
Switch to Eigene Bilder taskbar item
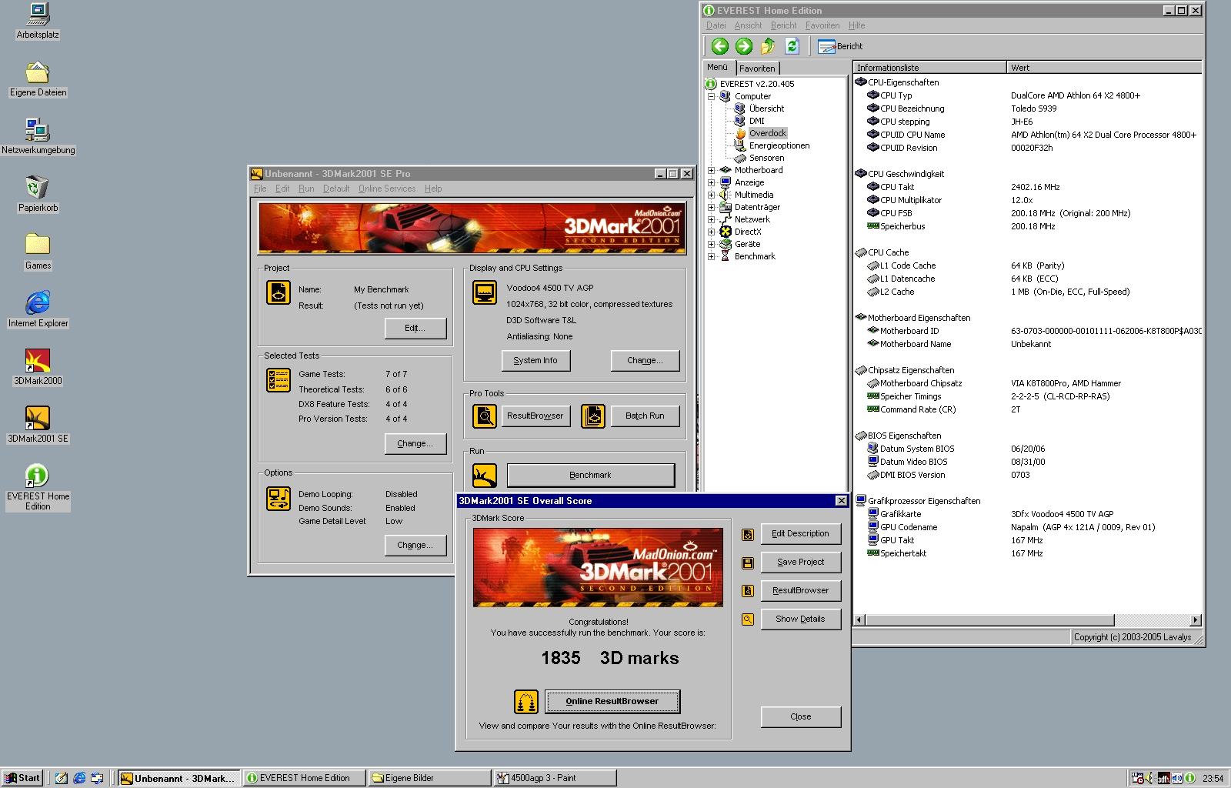(429, 778)
